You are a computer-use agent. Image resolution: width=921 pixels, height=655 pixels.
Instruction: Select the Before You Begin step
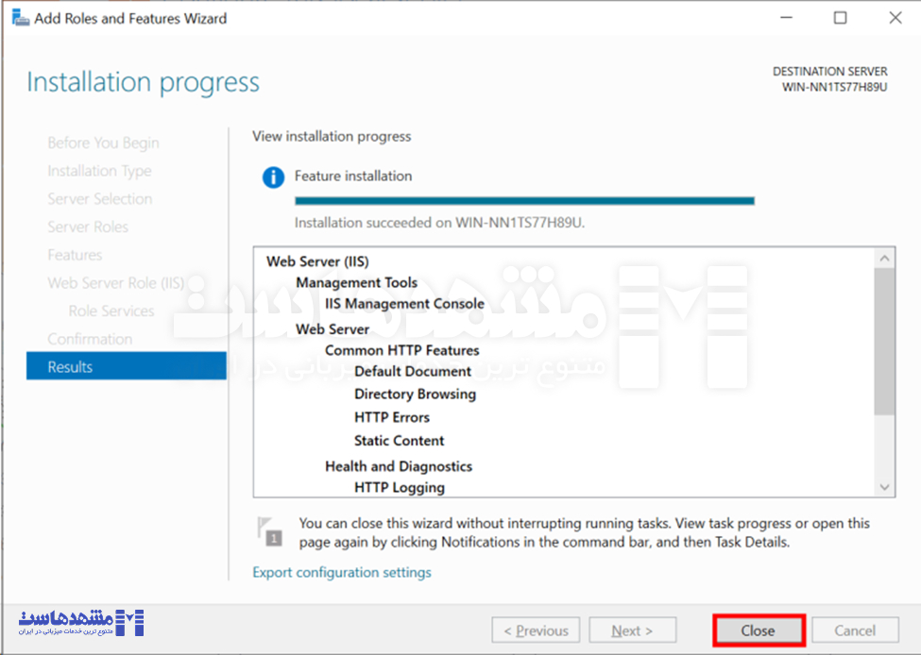point(103,143)
